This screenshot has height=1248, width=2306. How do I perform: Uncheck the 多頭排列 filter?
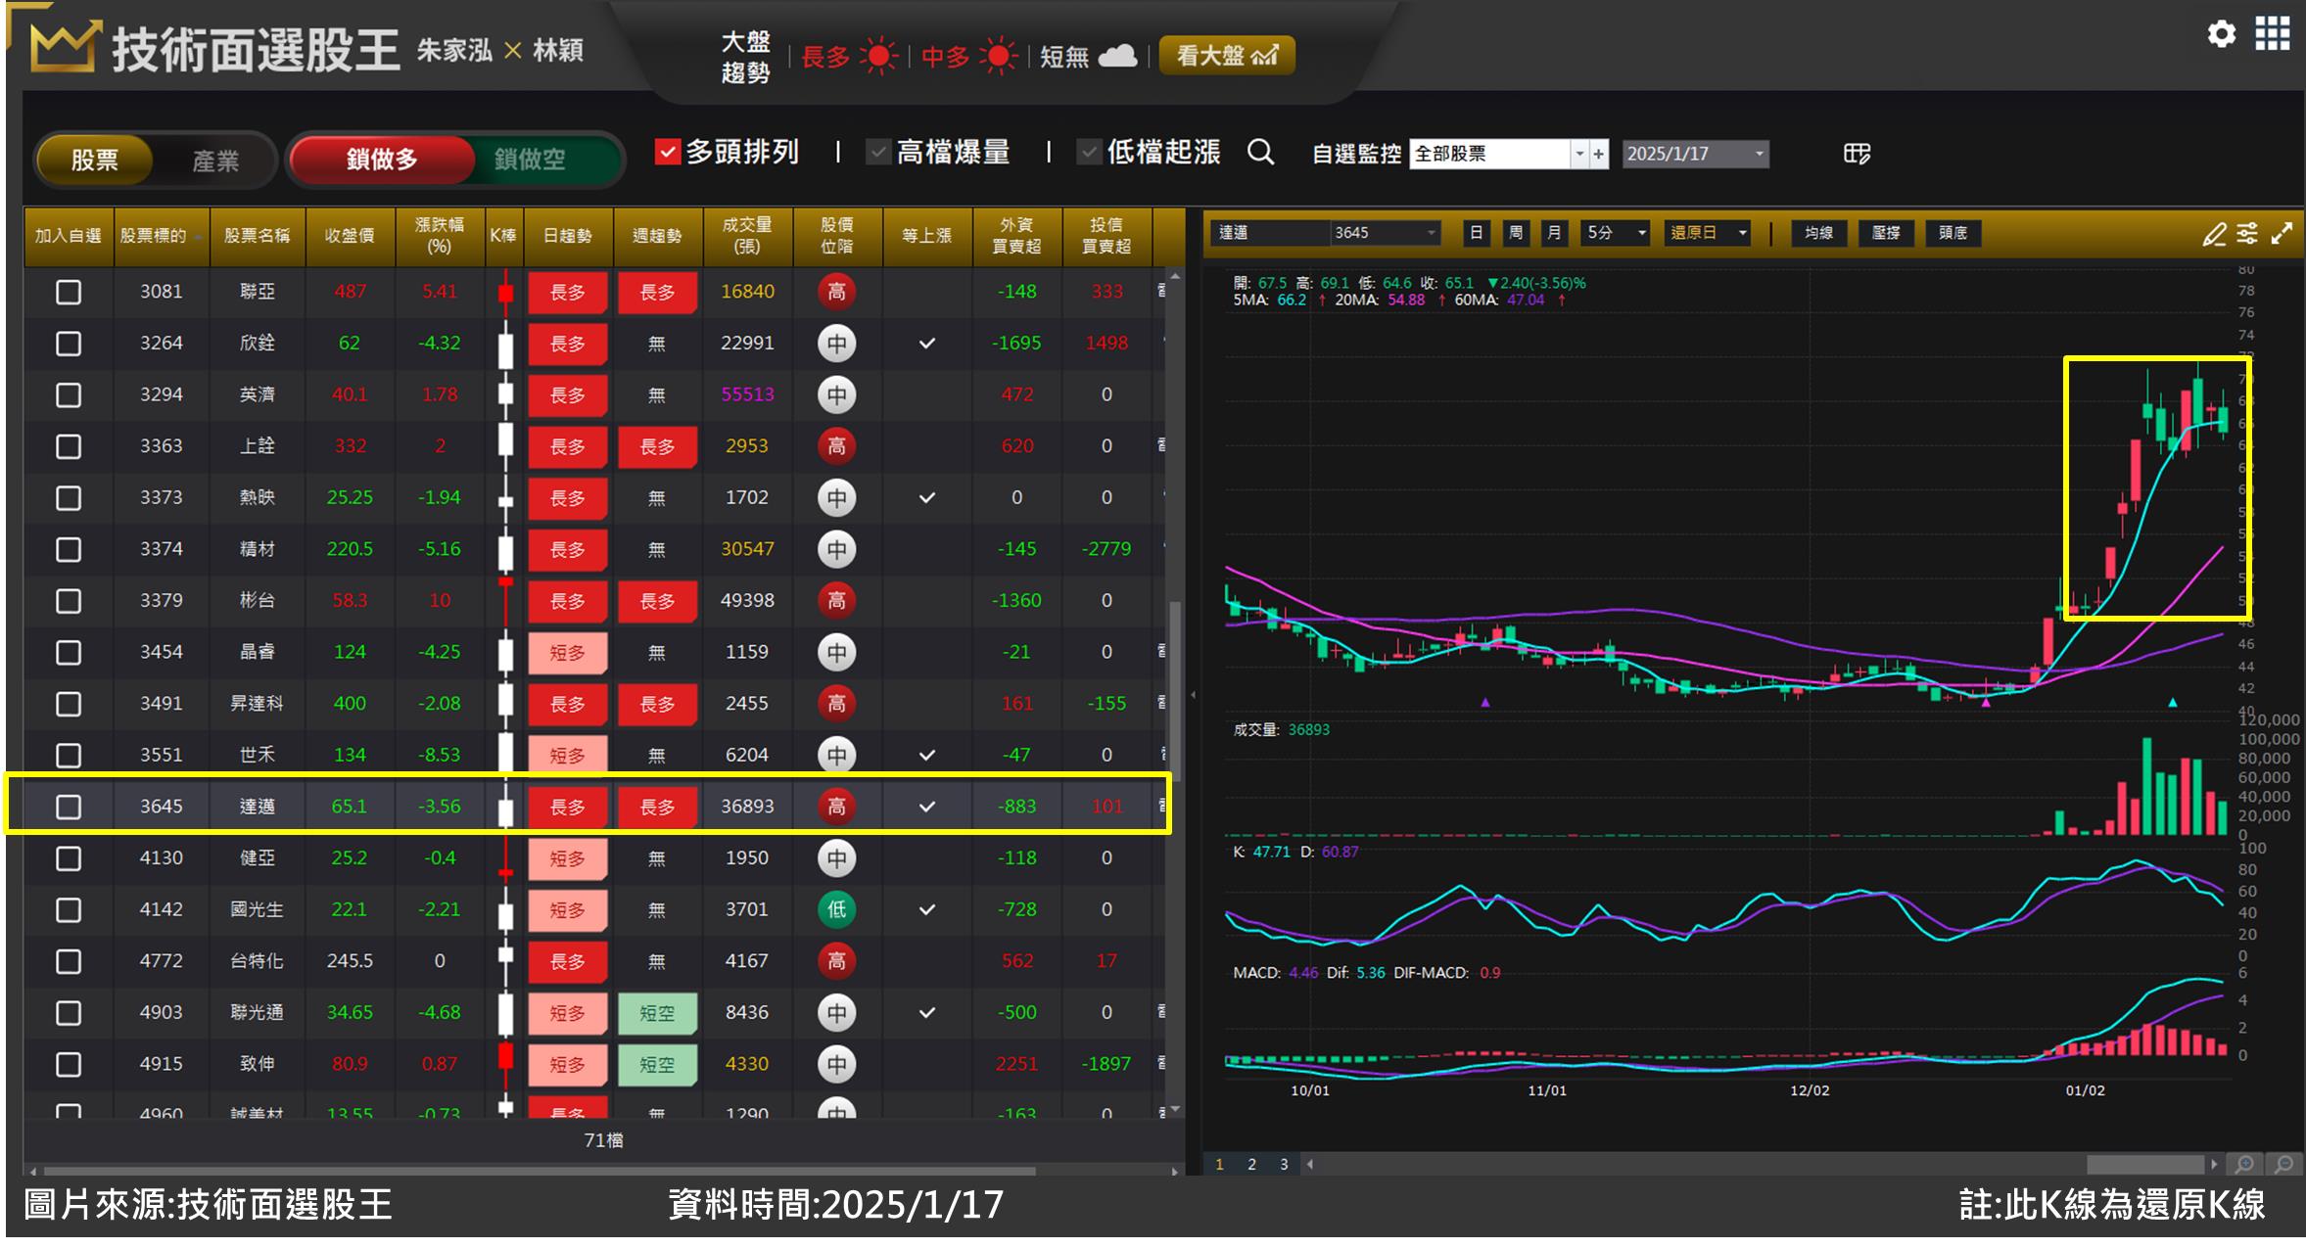pyautogui.click(x=667, y=152)
